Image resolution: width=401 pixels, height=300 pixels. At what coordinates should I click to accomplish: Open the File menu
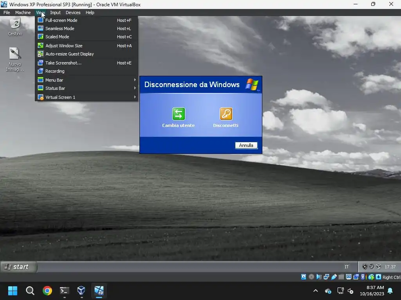pos(7,12)
